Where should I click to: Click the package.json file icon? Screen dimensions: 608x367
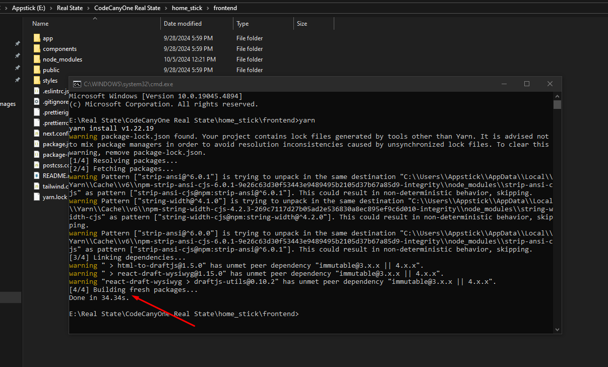click(37, 144)
